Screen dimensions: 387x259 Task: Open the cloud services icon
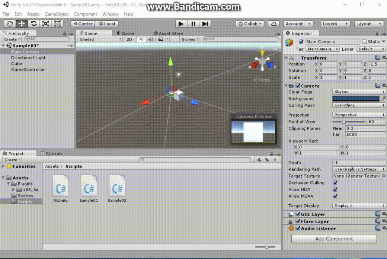pyautogui.click(x=274, y=23)
